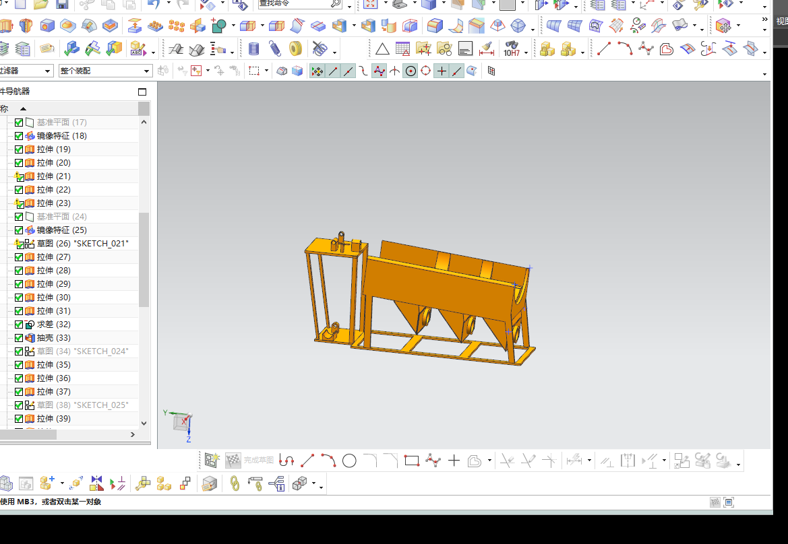Select 拉伸 (27) in the part navigator
788x544 pixels.
tap(54, 257)
